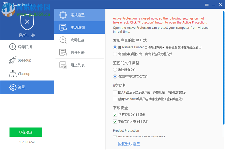This screenshot has width=225, height=150.
Task: Disable 扫描下载文件时提示 checkbox
Action: tap(115, 115)
